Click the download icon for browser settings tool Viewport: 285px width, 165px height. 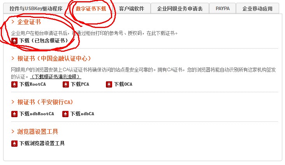pos(14,144)
